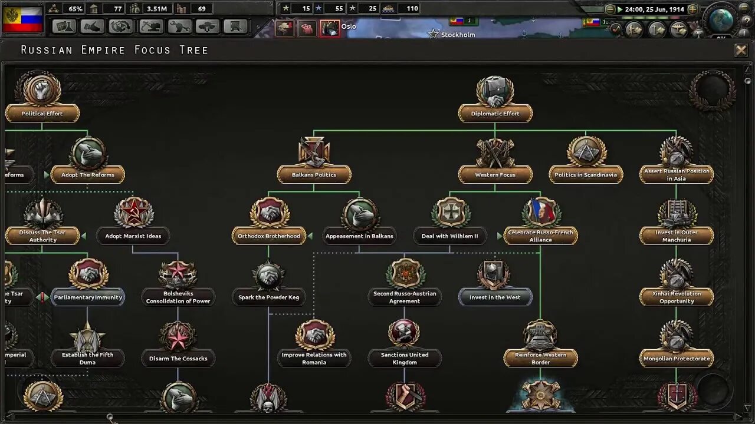
Task: Select the Diplomatic Effort focus
Action: (x=495, y=98)
